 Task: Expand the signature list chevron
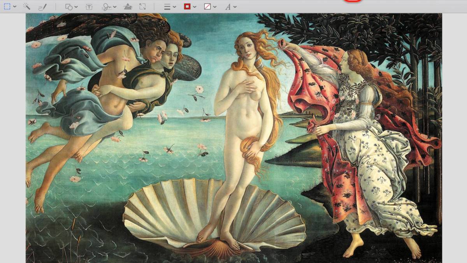(x=115, y=7)
